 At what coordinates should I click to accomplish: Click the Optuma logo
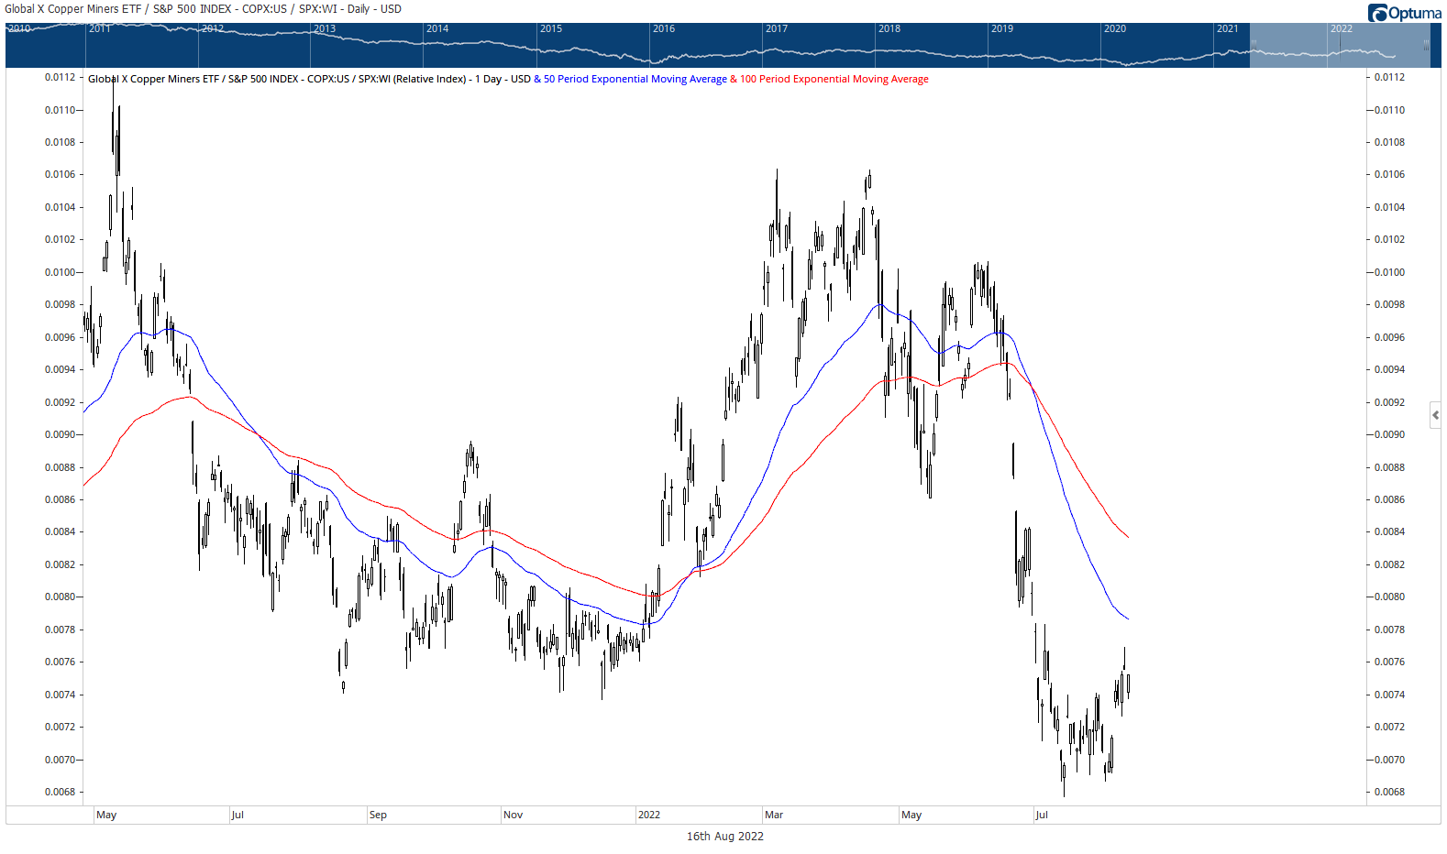pyautogui.click(x=1404, y=12)
